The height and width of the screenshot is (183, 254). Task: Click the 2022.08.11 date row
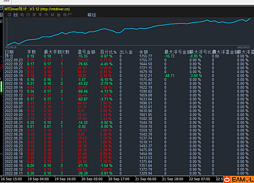tap(13, 173)
